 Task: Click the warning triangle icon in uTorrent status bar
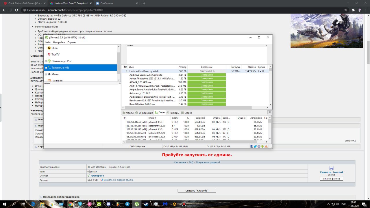tap(266, 146)
